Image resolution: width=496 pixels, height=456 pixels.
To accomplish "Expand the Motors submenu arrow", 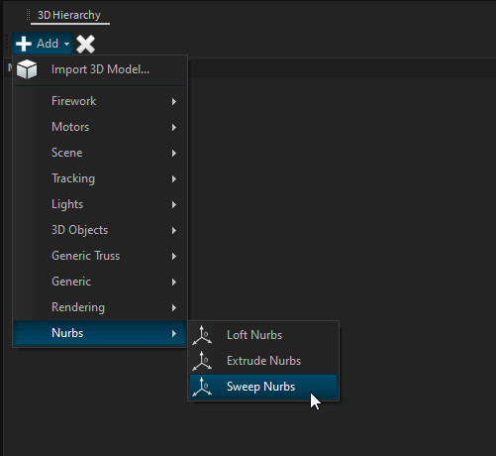I will click(x=174, y=127).
